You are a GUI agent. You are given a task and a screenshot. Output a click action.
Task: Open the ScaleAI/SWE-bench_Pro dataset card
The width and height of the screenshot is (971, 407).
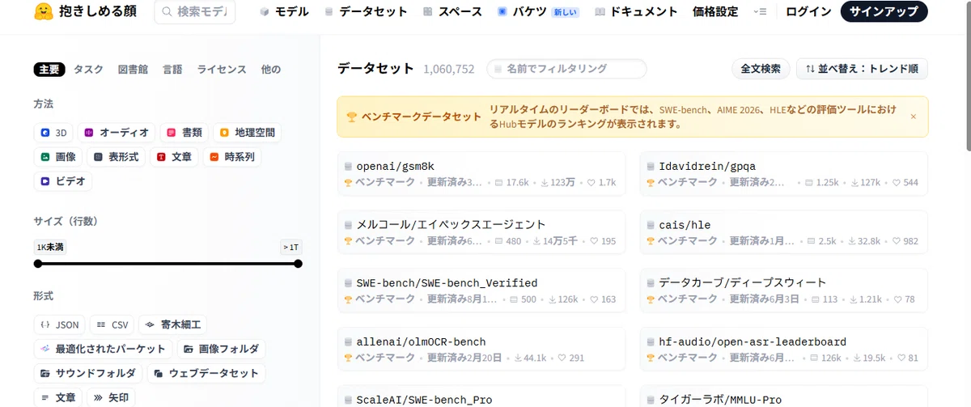[x=481, y=396]
